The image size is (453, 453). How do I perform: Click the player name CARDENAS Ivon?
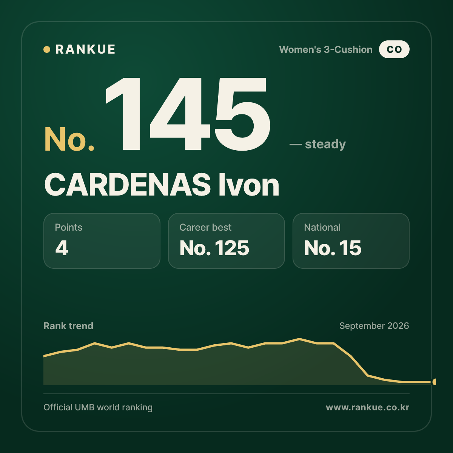pos(162,185)
